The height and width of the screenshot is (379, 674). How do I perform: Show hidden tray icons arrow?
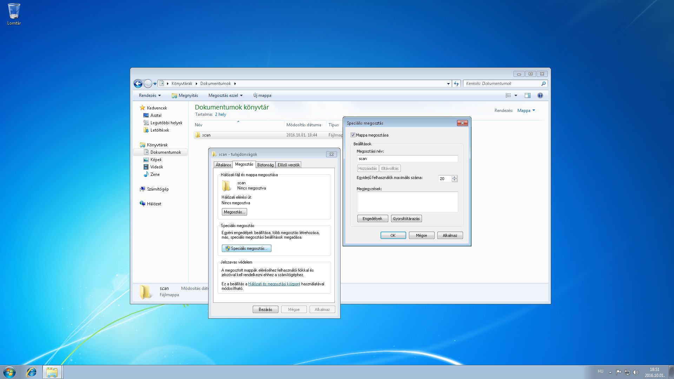(610, 372)
